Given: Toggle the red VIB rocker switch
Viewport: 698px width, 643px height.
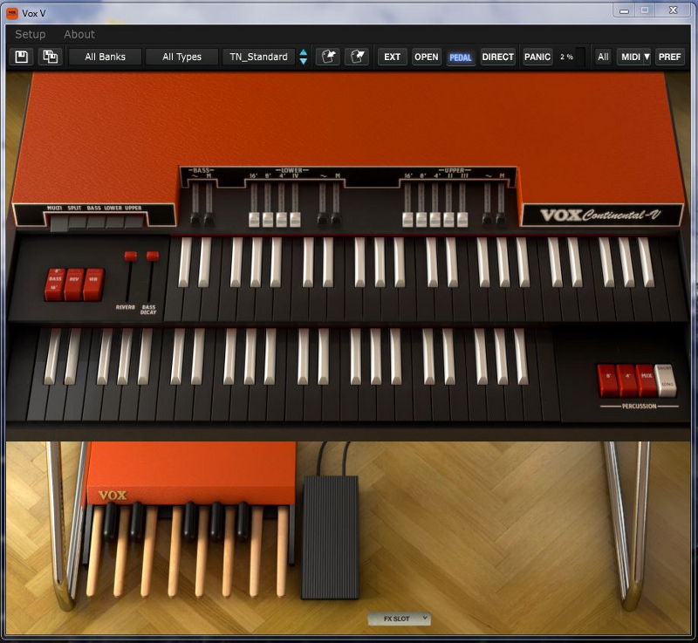Looking at the screenshot, I should (93, 284).
